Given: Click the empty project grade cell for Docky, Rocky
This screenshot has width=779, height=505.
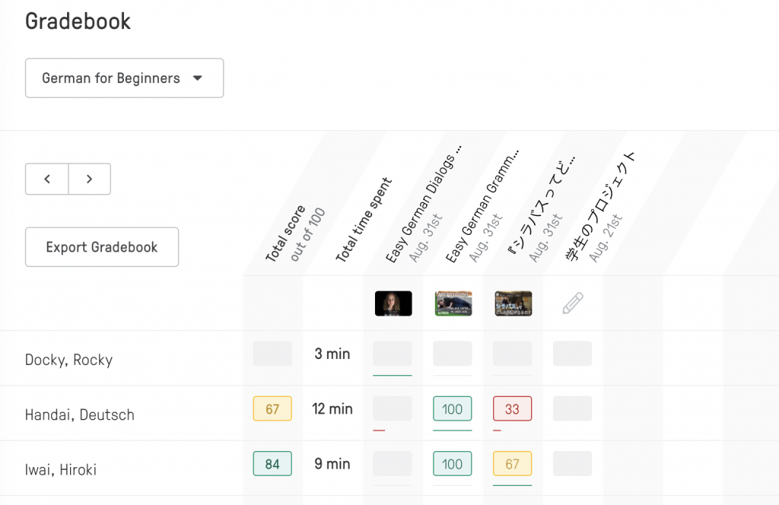Looking at the screenshot, I should [x=572, y=353].
